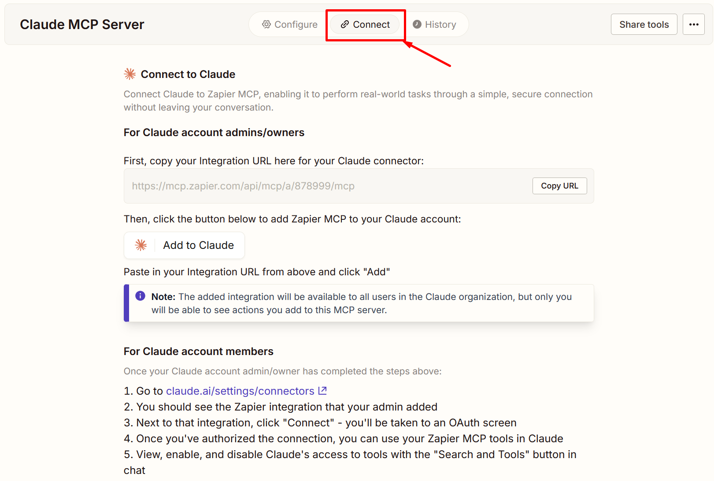Switch to the Configure tab
This screenshot has height=481, width=714.
[290, 24]
